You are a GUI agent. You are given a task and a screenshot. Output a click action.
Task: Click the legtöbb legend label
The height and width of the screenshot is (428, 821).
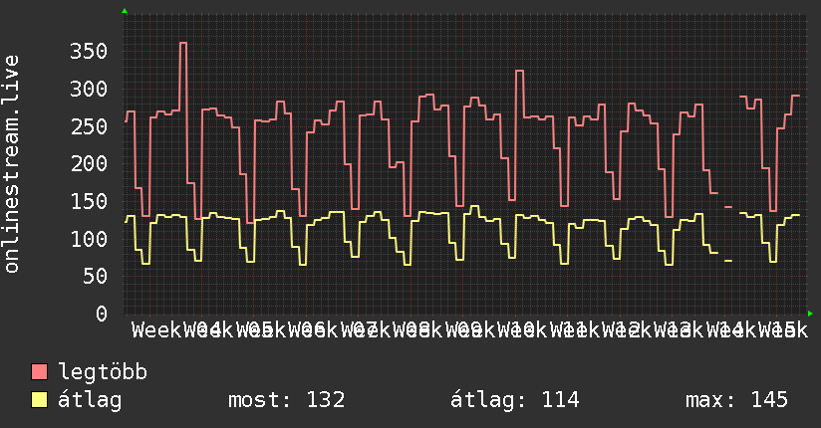coord(103,372)
